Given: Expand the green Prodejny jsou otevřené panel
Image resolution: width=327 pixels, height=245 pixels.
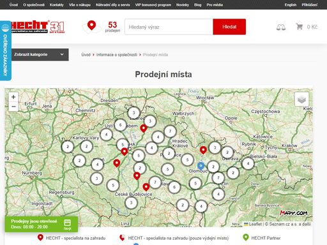Looking at the screenshot, I should click(42, 224).
